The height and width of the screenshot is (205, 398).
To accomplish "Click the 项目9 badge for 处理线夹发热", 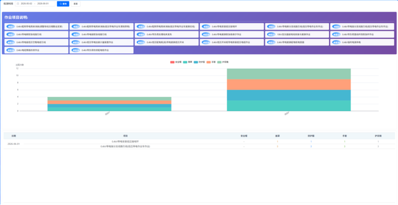I will pyautogui.click(x=141, y=34).
